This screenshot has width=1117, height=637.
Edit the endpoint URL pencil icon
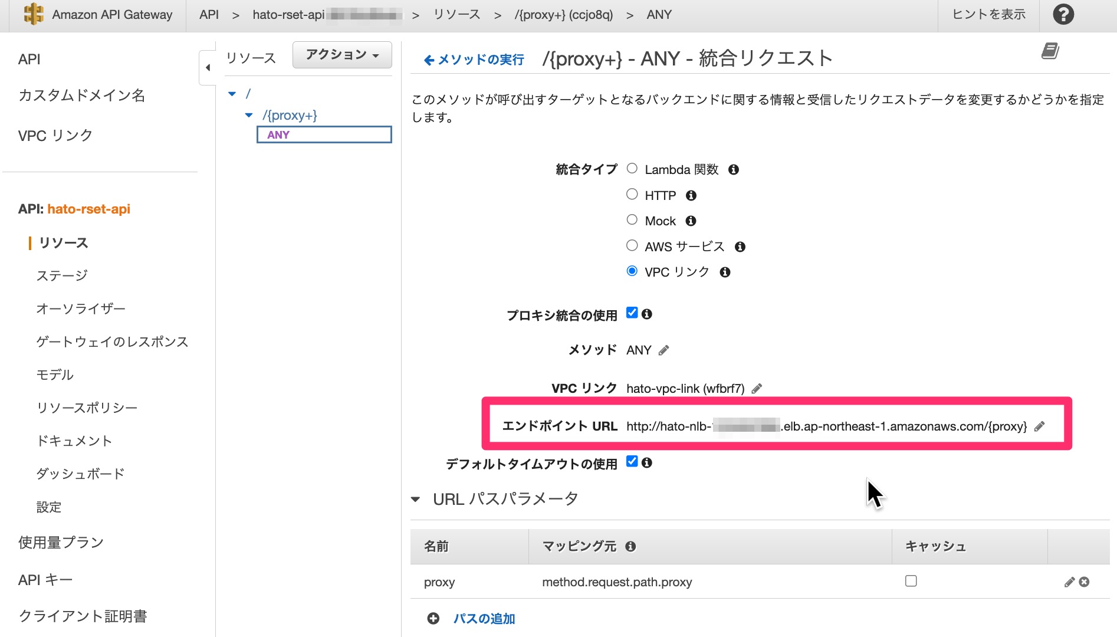point(1040,426)
